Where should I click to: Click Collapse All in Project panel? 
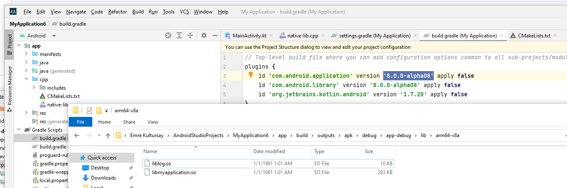190,36
